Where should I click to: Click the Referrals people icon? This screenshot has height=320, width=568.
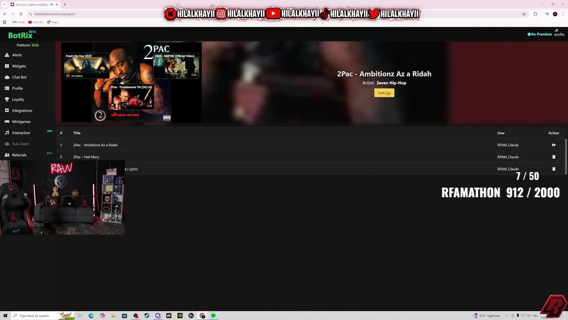[x=7, y=155]
